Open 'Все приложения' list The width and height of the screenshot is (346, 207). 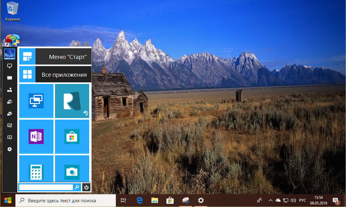tap(55, 75)
